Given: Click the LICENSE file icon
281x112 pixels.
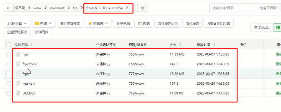Looking at the screenshot, I should click(x=18, y=93).
